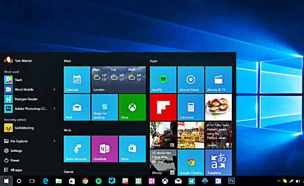Open the Sports live tile
Screen dimensions: 304x186
(x=219, y=135)
